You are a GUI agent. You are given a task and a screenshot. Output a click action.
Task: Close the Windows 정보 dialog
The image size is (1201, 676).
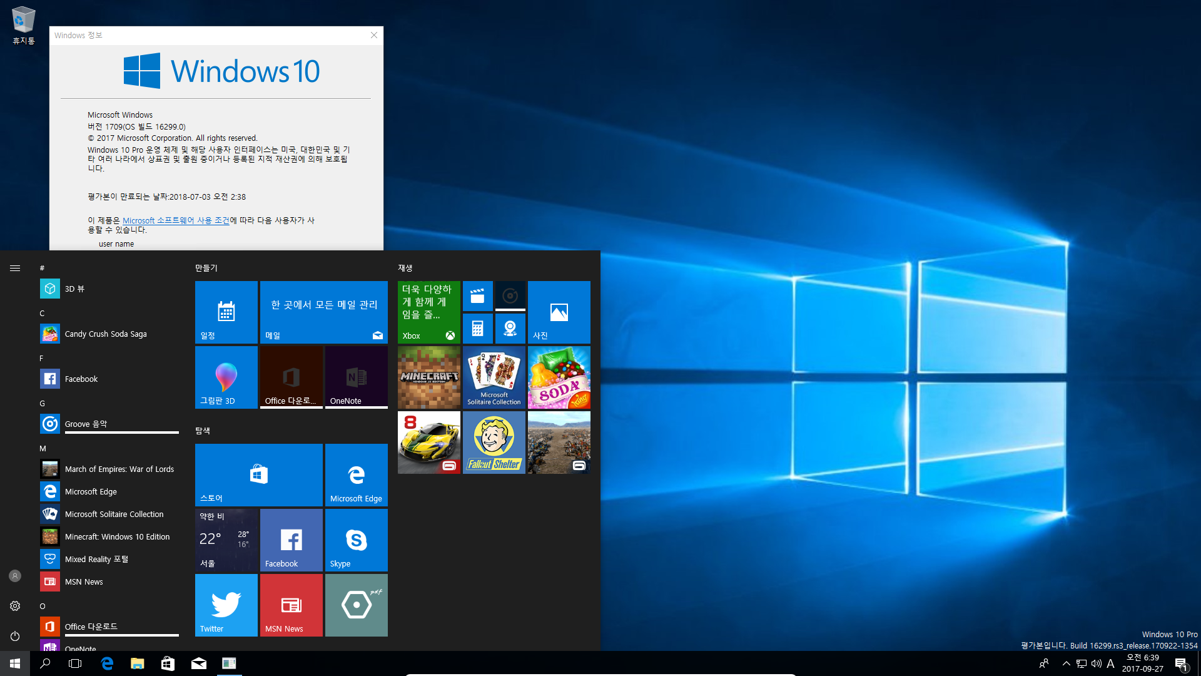[x=374, y=35]
